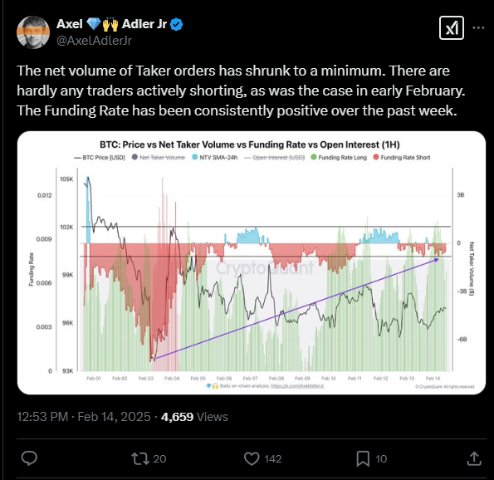Click the reply speech bubble icon

[29, 458]
